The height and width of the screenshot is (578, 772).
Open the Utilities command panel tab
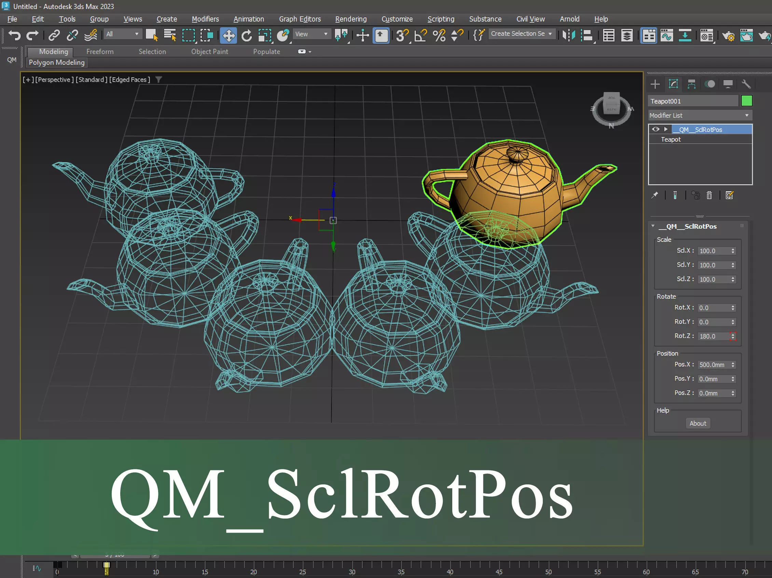[746, 84]
